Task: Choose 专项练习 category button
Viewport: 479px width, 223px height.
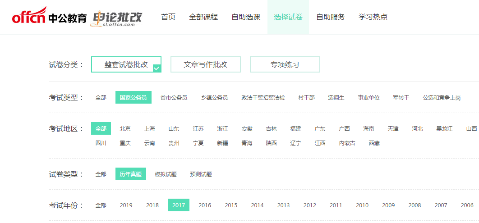Action: [285, 64]
